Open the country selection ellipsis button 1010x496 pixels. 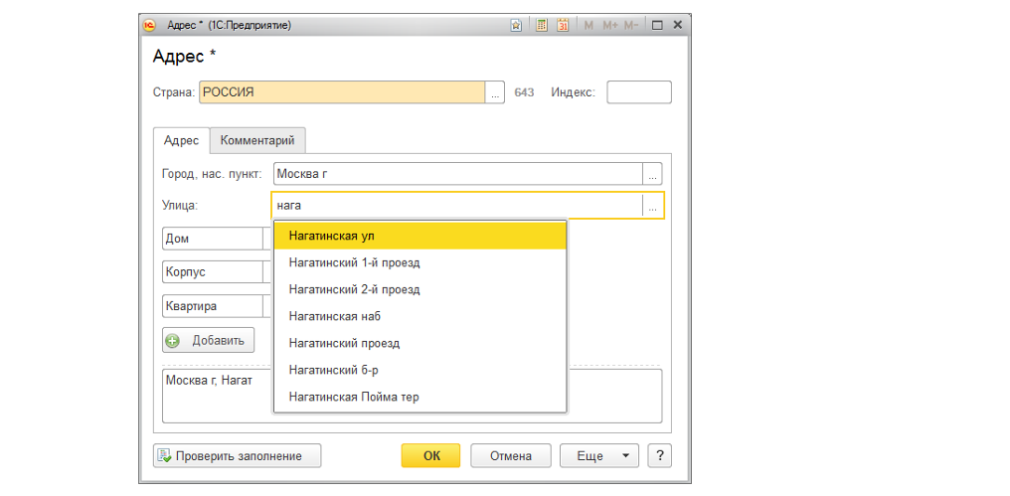[x=494, y=92]
